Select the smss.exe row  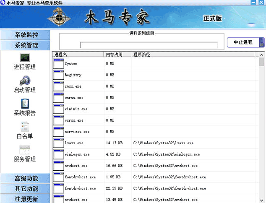[x=156, y=86]
